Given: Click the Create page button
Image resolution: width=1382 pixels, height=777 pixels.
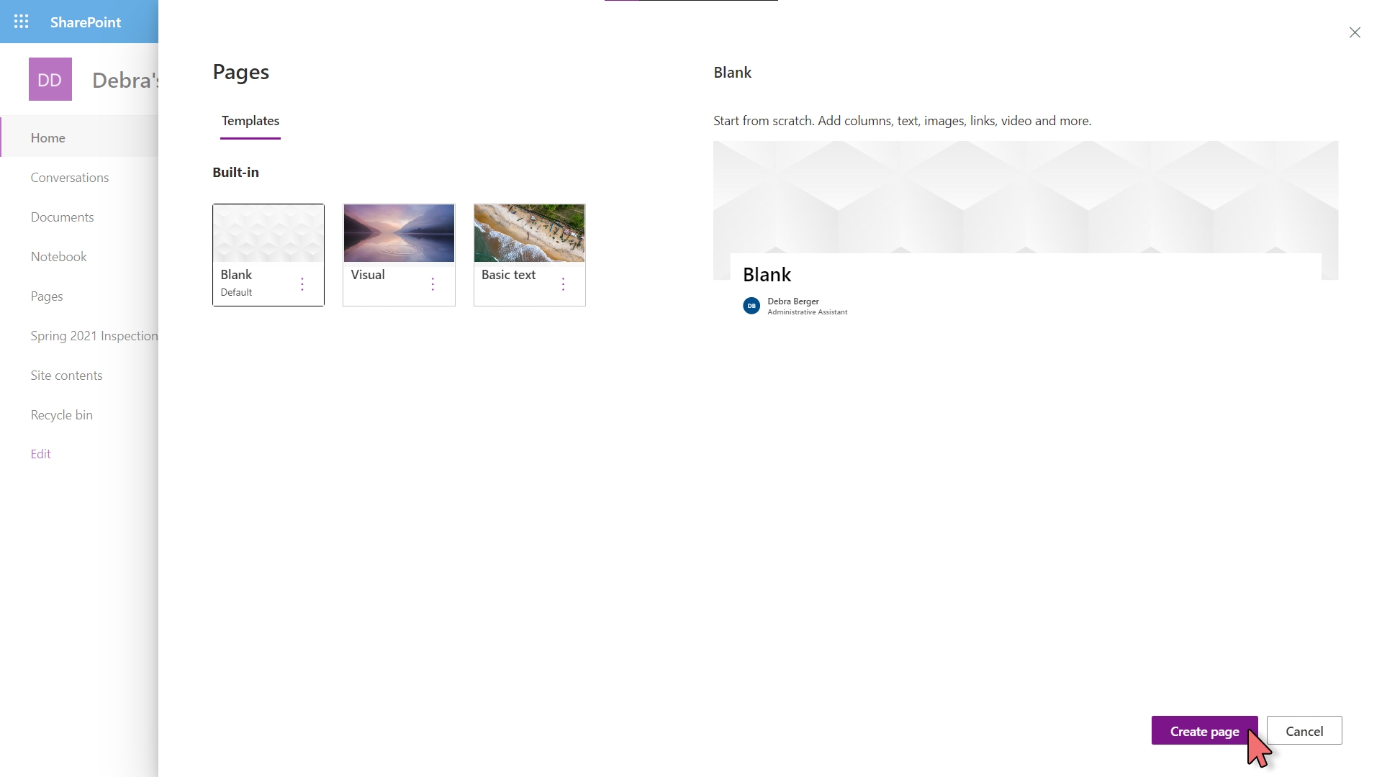Looking at the screenshot, I should click(1204, 730).
